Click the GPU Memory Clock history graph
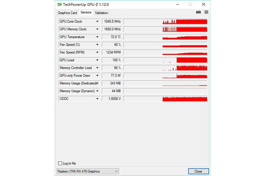 pyautogui.click(x=165, y=29)
